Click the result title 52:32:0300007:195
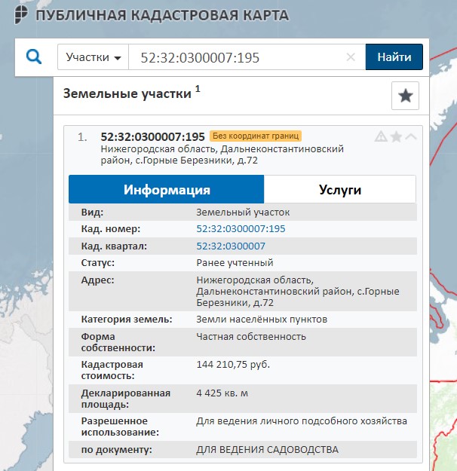Screen dimensions: 457x471 (153, 136)
